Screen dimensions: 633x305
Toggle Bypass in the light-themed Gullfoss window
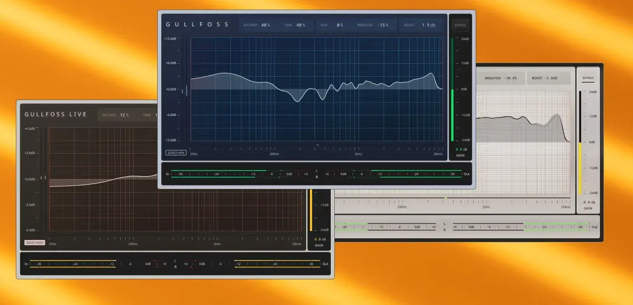[588, 78]
